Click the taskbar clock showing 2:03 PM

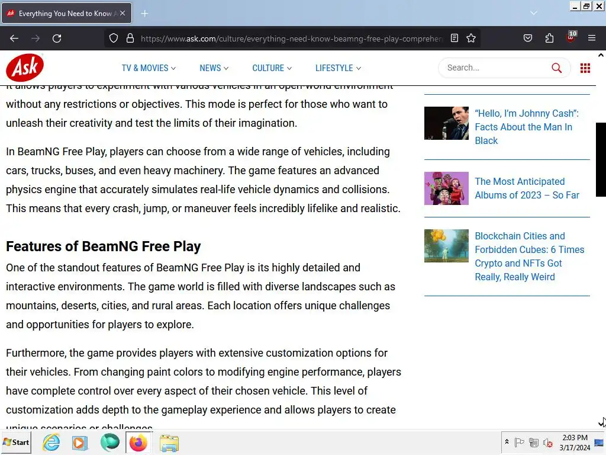575,442
